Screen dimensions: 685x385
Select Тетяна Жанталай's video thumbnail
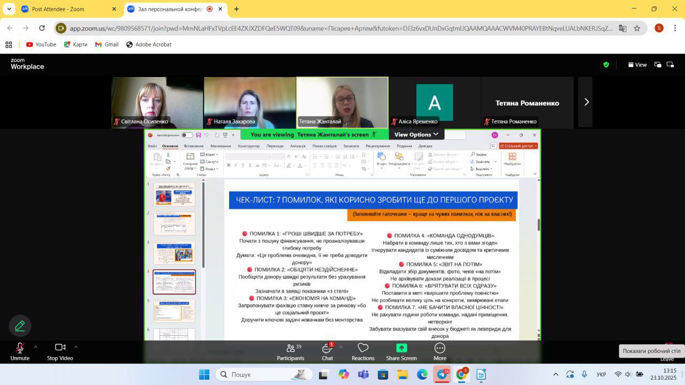[342, 102]
